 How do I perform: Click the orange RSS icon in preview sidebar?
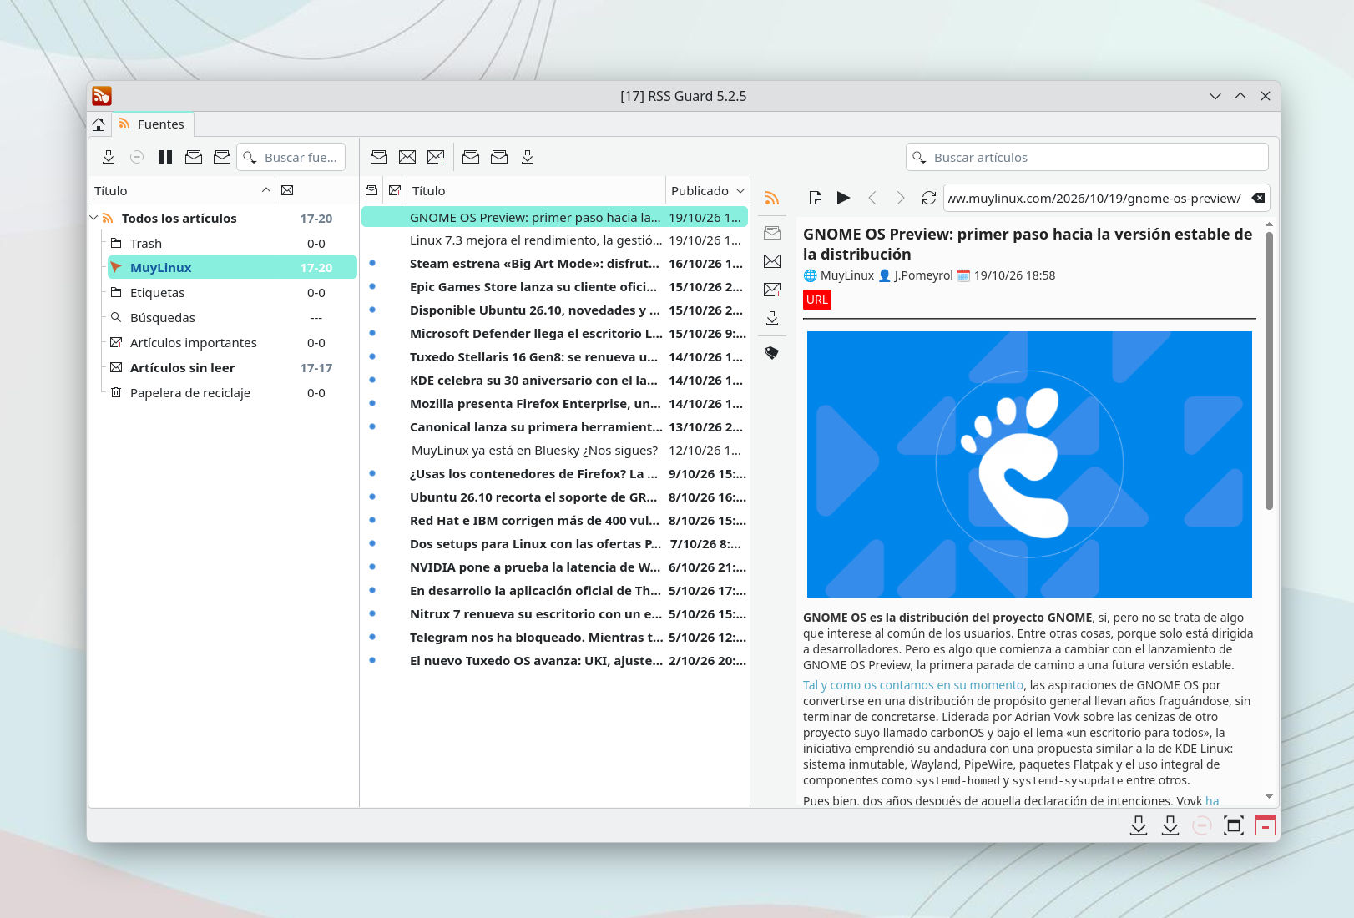point(772,199)
